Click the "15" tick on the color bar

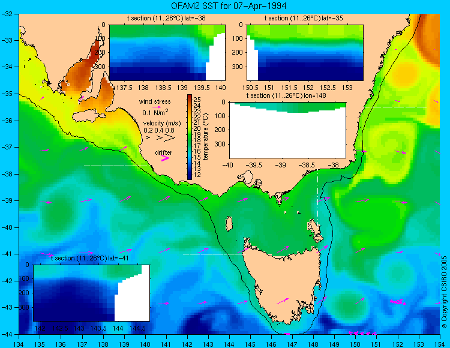pyautogui.click(x=197, y=157)
